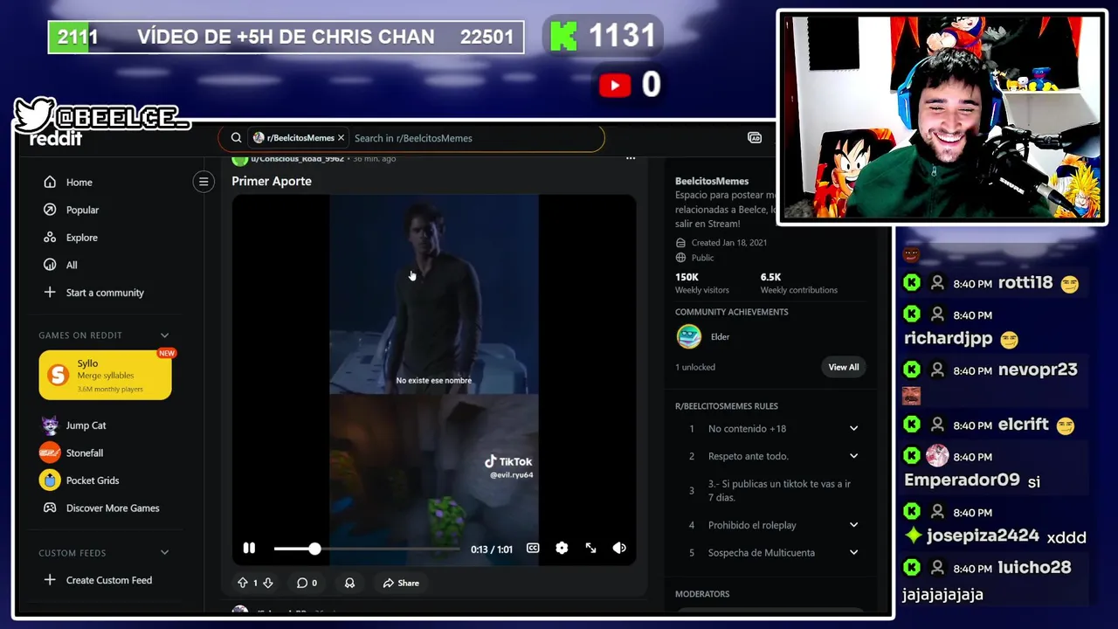Click the video goal progress bar

pos(286,37)
